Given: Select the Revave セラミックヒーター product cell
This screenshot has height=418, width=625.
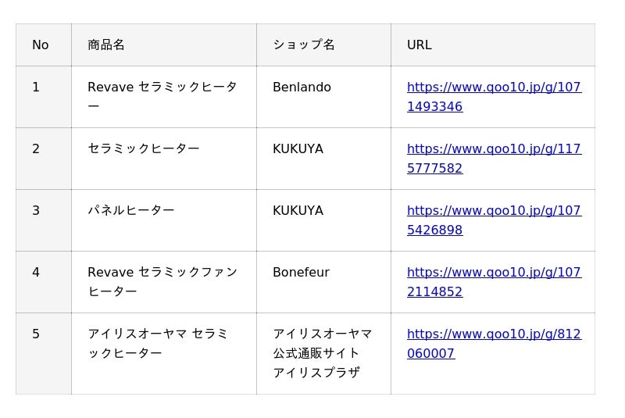Looking at the screenshot, I should click(x=162, y=97).
